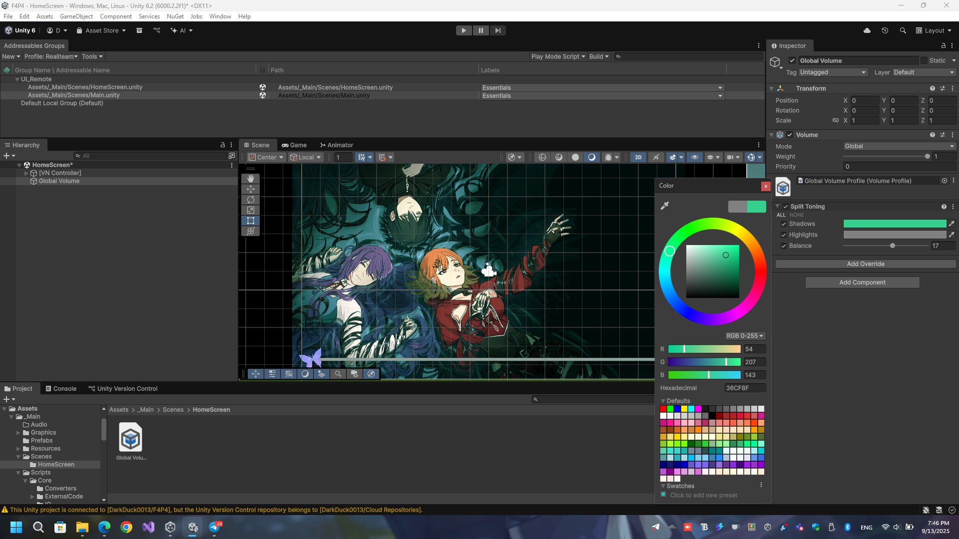Toggle the Static checkbox

[924, 60]
